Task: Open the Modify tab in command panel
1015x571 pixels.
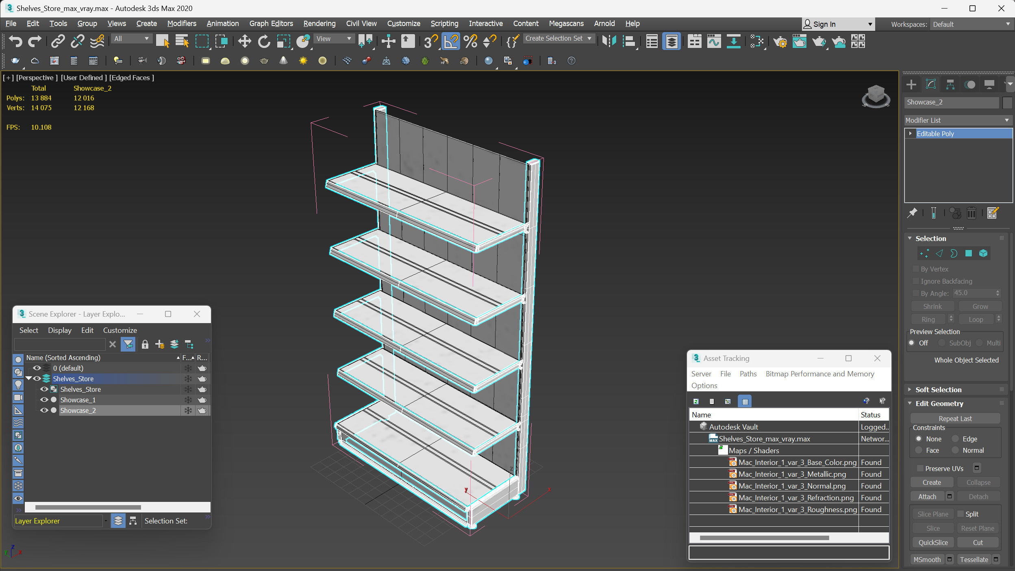Action: coord(931,85)
